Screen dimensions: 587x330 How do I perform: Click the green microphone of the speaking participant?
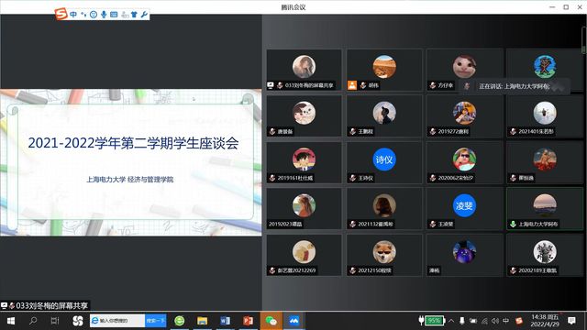513,224
